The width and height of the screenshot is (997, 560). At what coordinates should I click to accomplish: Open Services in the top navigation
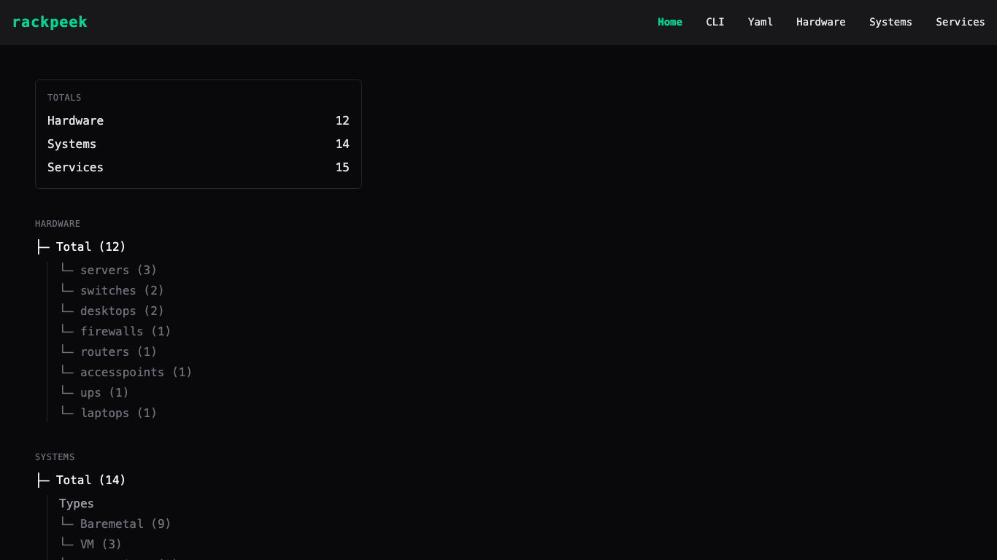[960, 22]
